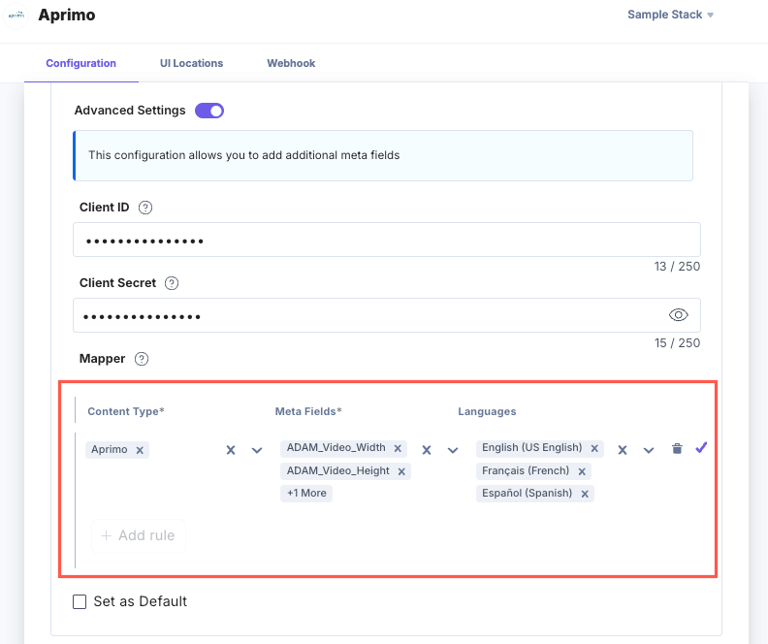Click the Aprimo app logo icon
The width and height of the screenshot is (768, 644).
point(16,16)
